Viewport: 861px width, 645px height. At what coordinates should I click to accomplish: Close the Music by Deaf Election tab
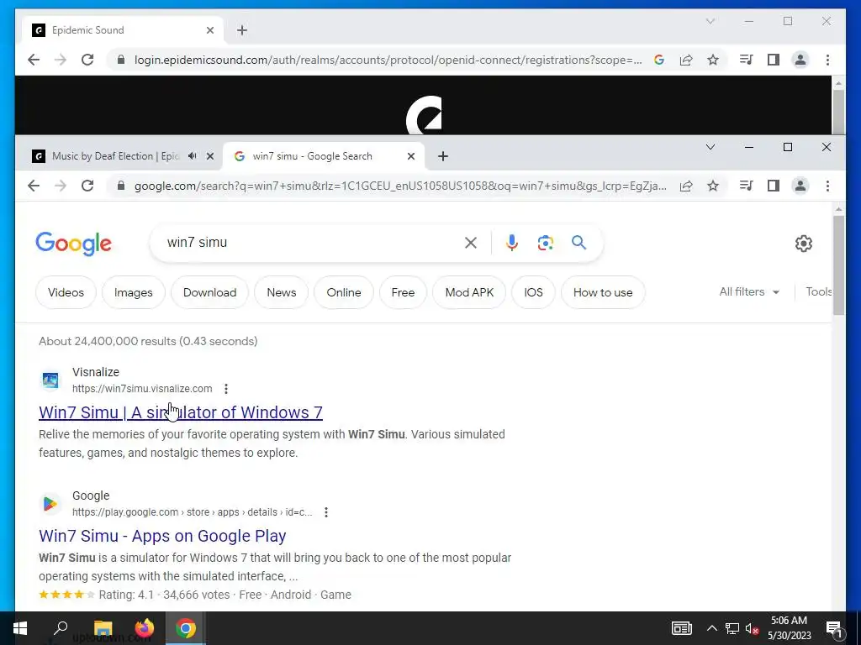click(x=209, y=156)
